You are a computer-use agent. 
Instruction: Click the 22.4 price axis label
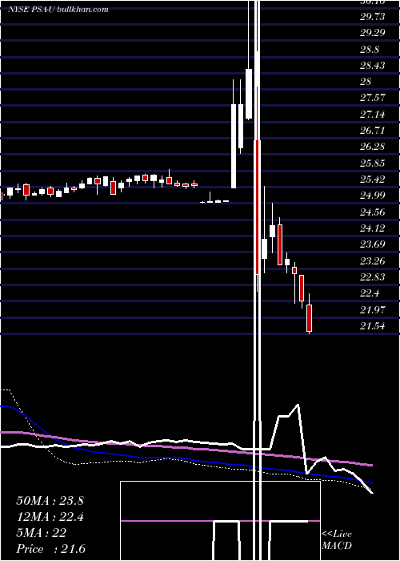(x=370, y=293)
